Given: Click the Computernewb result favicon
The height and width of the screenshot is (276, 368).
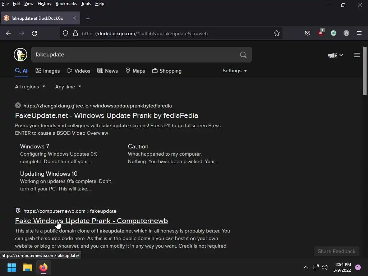Looking at the screenshot, I should [x=18, y=211].
